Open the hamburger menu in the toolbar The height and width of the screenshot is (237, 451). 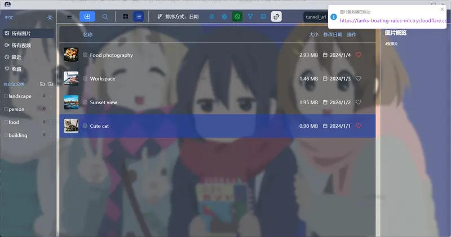point(69,17)
